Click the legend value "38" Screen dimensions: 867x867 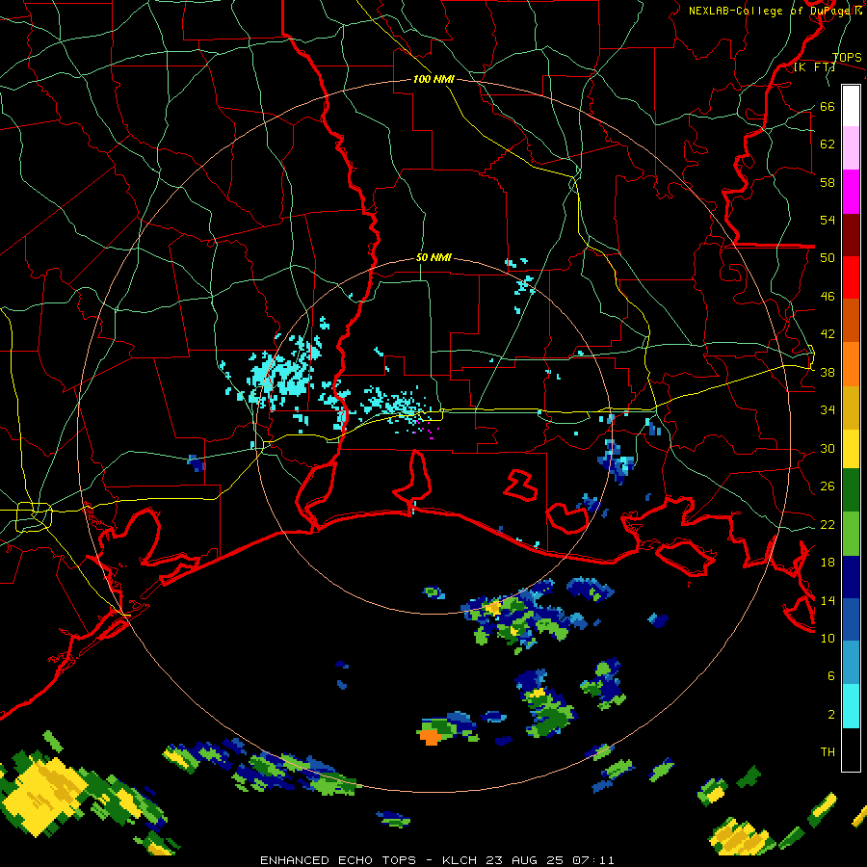pos(828,372)
